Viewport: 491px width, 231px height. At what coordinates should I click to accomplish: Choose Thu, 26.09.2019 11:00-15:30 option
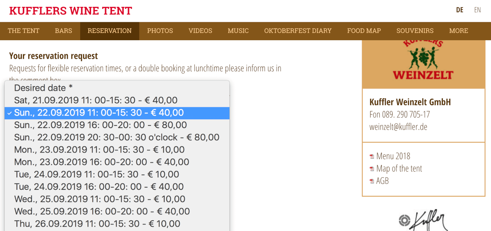[x=117, y=224]
